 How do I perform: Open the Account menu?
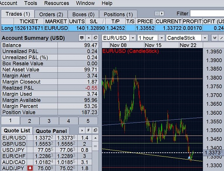coord(8,3)
